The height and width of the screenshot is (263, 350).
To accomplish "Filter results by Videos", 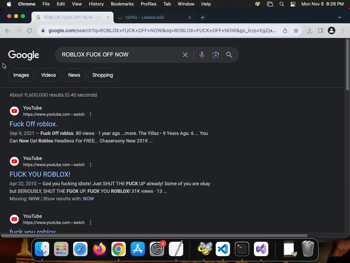I will (49, 75).
